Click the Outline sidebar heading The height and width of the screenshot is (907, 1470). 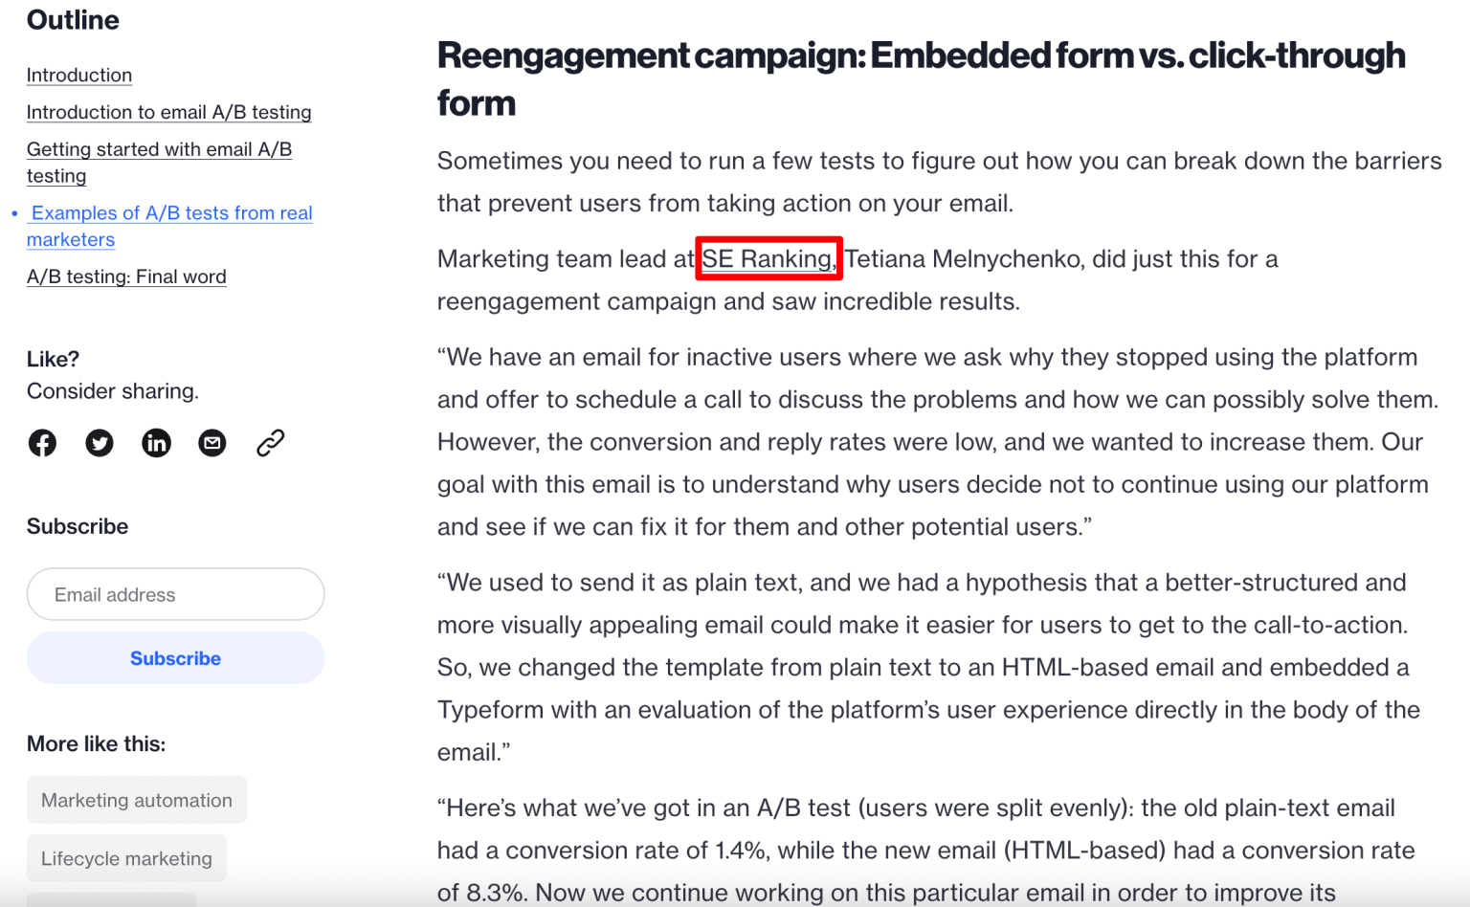73,20
